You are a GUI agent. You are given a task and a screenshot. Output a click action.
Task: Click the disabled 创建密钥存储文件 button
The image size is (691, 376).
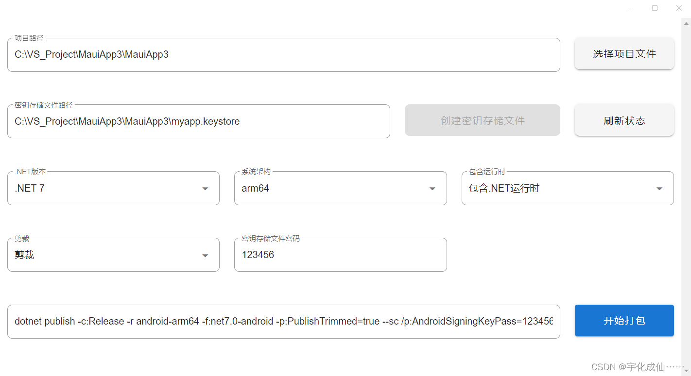[x=482, y=120]
